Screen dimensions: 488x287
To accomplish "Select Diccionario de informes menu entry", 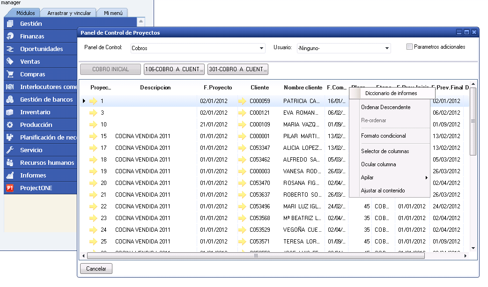I will tap(391, 93).
